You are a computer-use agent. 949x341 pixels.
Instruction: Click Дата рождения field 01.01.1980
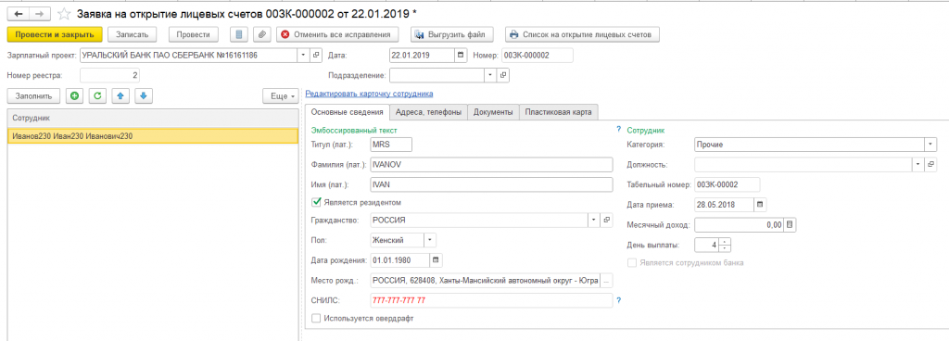click(399, 260)
